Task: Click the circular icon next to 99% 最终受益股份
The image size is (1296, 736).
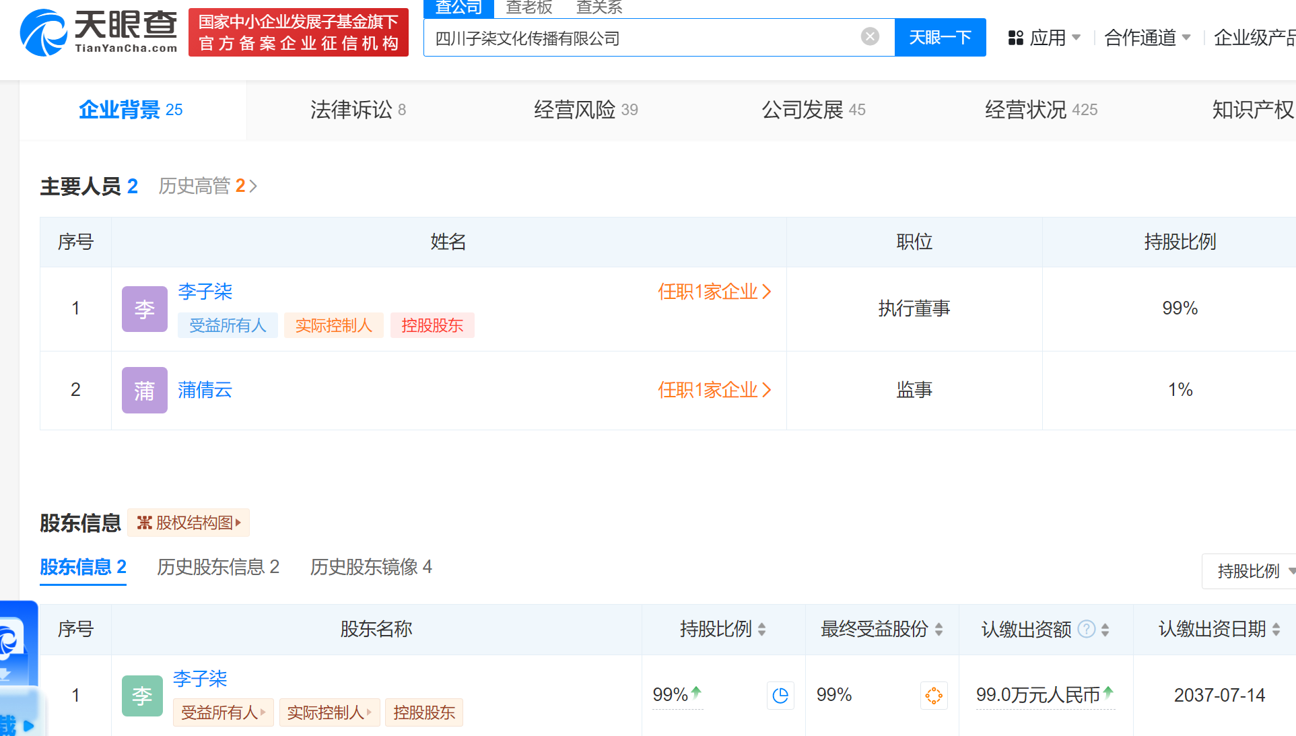Action: pos(934,696)
